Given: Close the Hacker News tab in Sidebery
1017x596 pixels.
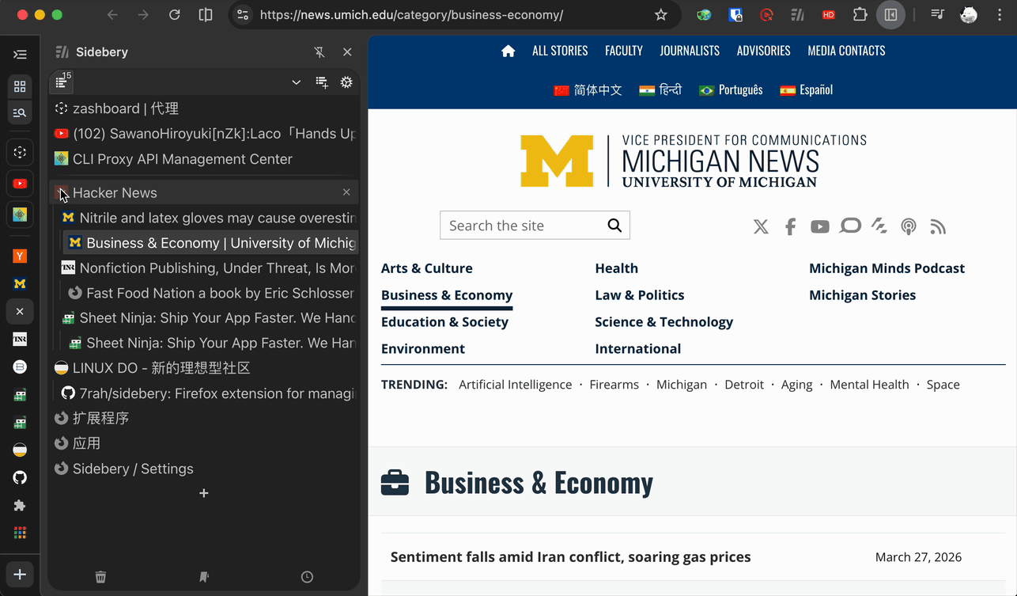Looking at the screenshot, I should 346,192.
